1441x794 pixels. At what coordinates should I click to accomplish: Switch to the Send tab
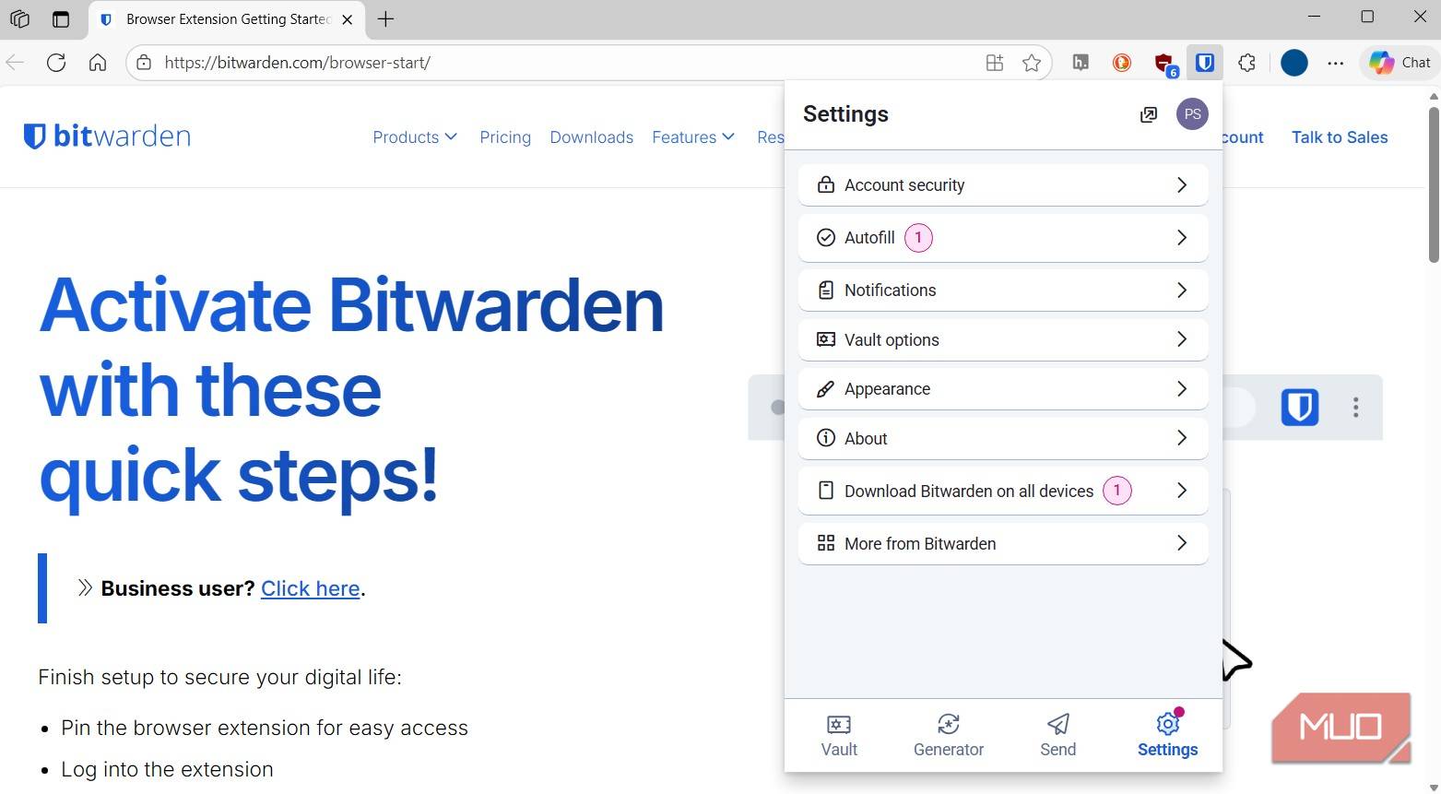click(1058, 736)
